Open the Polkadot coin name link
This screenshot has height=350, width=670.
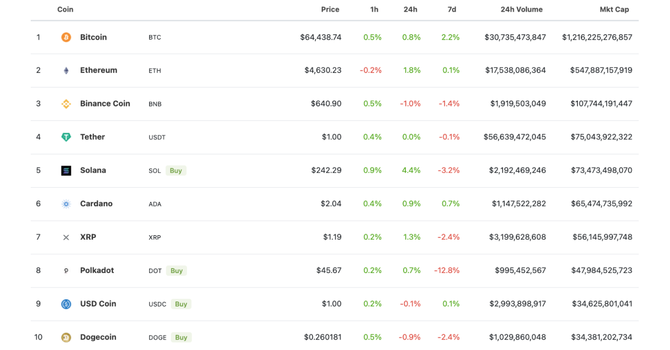coord(97,270)
